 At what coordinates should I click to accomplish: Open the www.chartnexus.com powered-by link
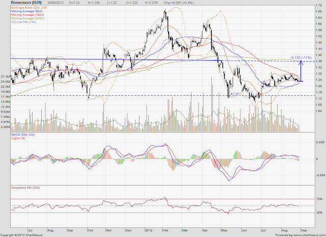tap(309, 235)
